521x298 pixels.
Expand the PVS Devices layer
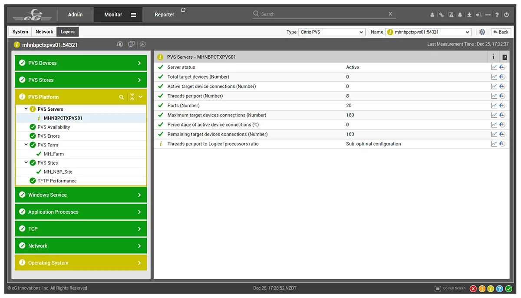[81, 63]
